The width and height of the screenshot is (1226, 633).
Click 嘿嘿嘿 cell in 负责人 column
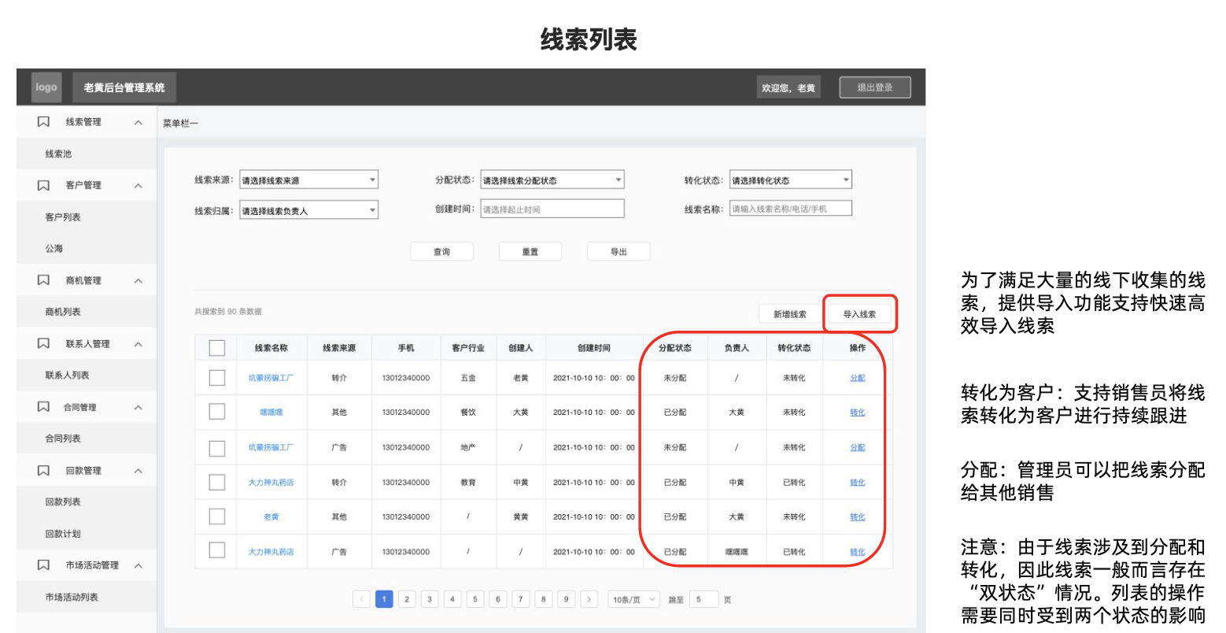pos(737,552)
